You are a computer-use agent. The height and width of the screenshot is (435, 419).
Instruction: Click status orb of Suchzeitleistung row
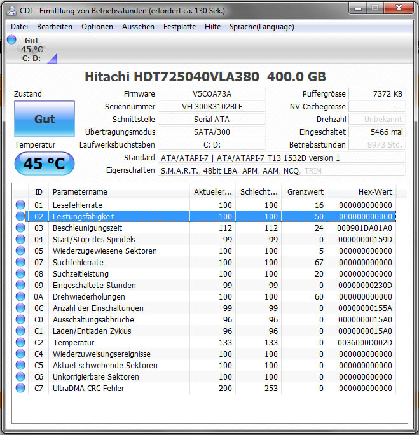[20, 273]
